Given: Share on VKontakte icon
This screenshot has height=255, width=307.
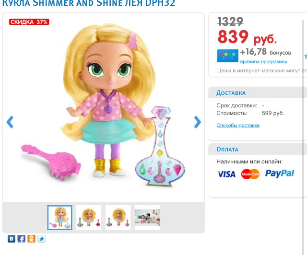Looking at the screenshot, I should coord(11,238).
